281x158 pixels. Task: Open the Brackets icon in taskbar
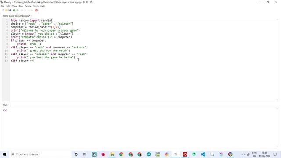(x=94, y=154)
